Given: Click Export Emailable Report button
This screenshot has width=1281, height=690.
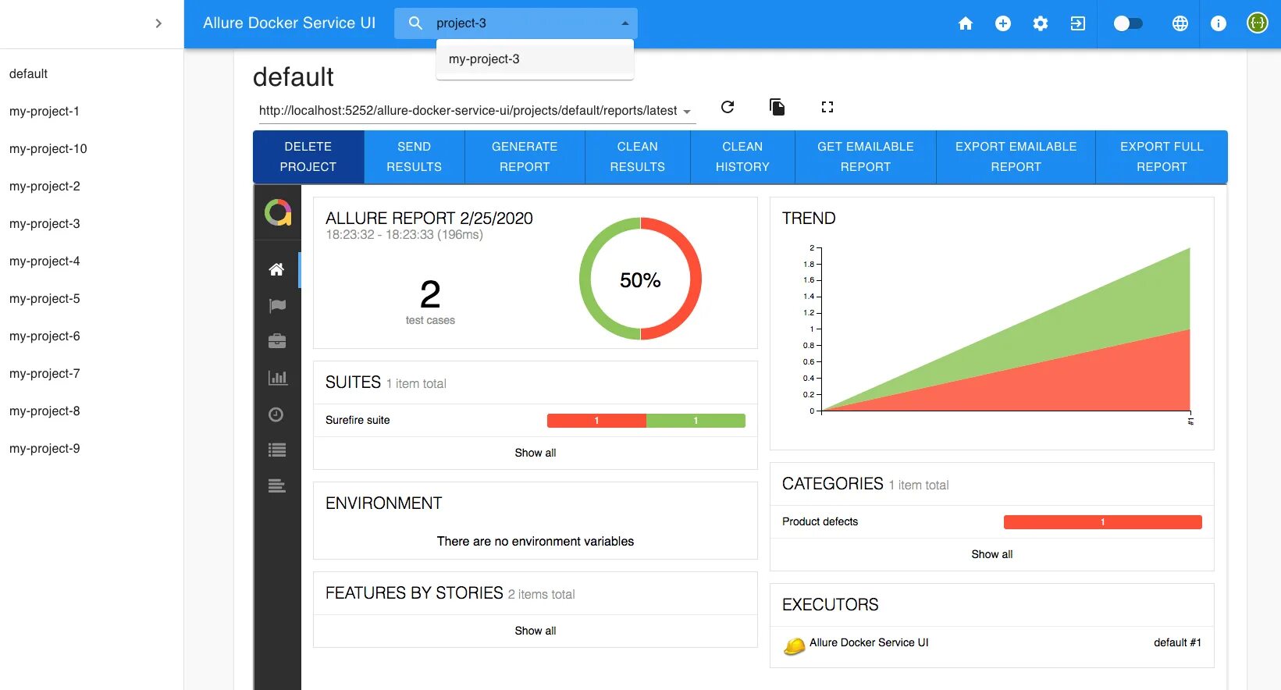Looking at the screenshot, I should (1016, 157).
